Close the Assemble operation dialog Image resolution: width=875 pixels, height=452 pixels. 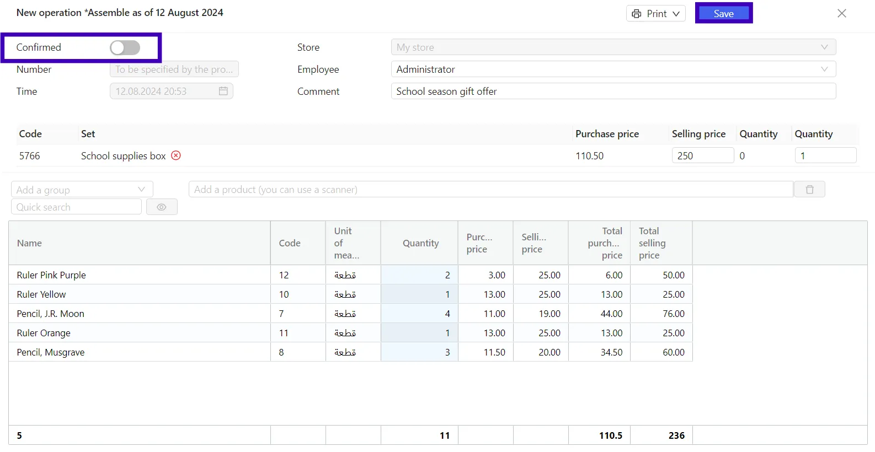click(x=841, y=13)
